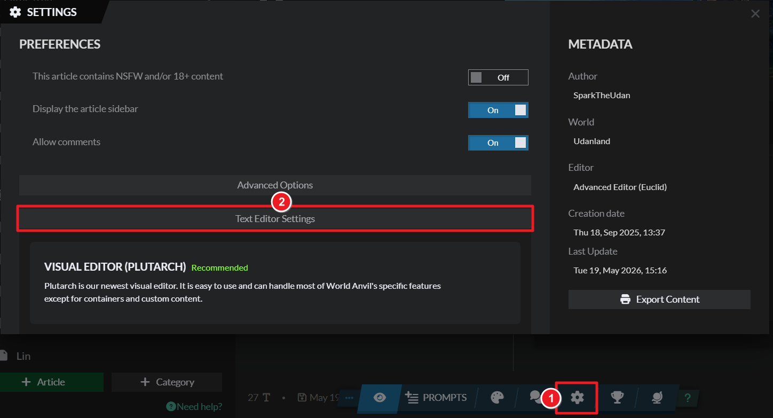Screen dimensions: 773x418
Task: Click the eye preview icon in bottom toolbar
Action: [x=380, y=397]
